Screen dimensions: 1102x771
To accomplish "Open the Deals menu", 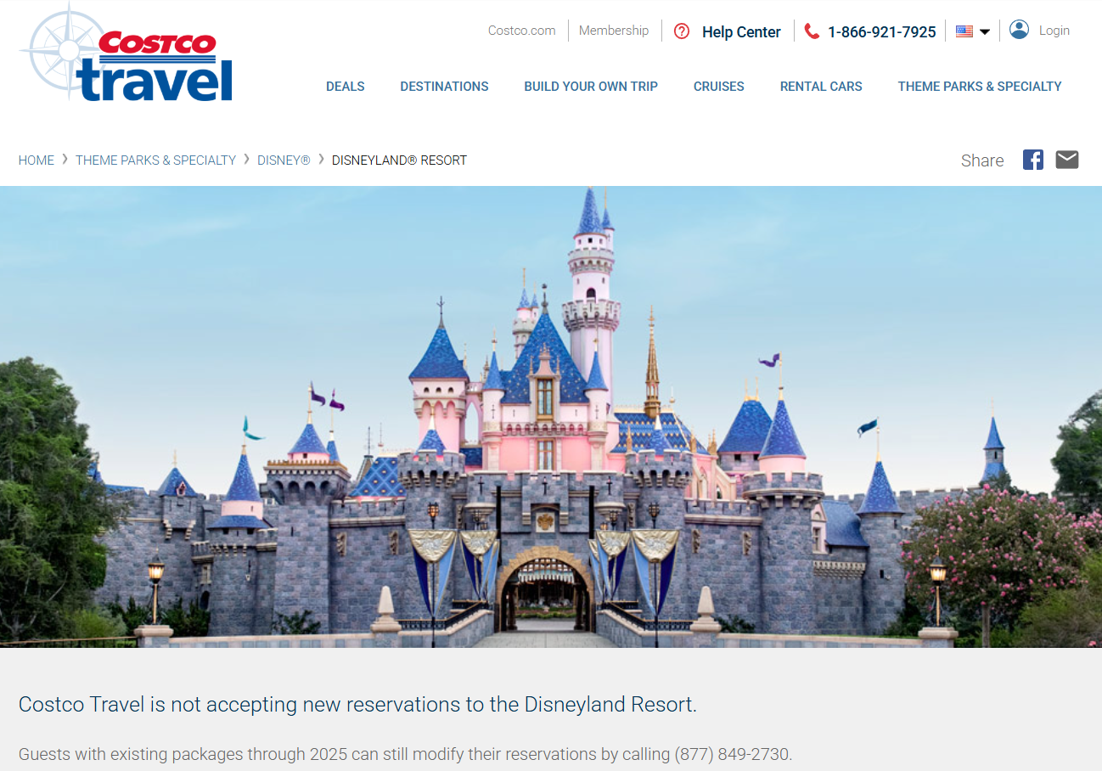I will point(346,86).
